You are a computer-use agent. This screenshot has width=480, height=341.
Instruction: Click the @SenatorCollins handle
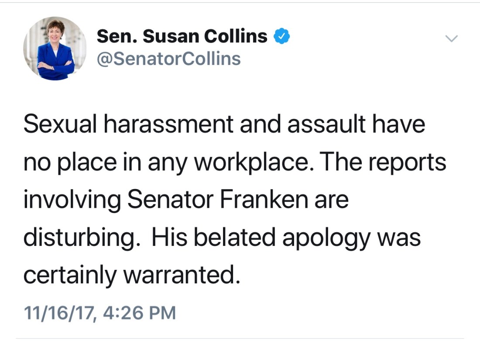click(168, 59)
